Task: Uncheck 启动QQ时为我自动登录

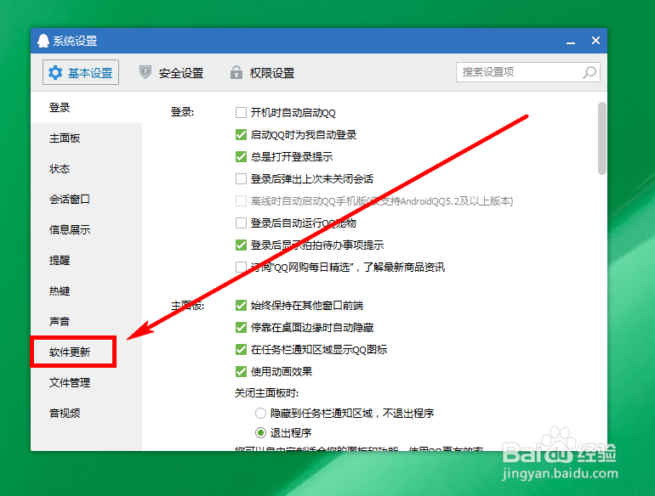Action: [241, 135]
